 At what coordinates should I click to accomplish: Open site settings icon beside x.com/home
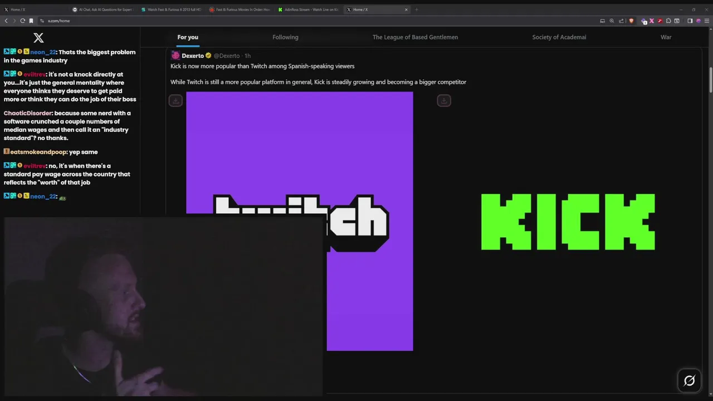point(42,21)
